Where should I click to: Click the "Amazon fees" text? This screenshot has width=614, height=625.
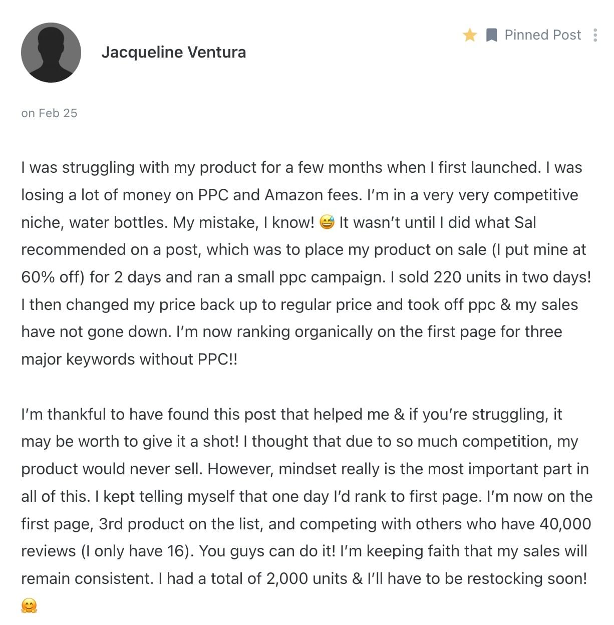(x=312, y=195)
